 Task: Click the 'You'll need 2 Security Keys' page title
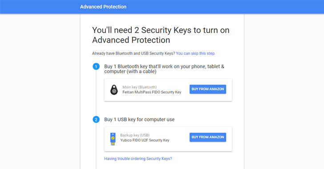(x=161, y=35)
